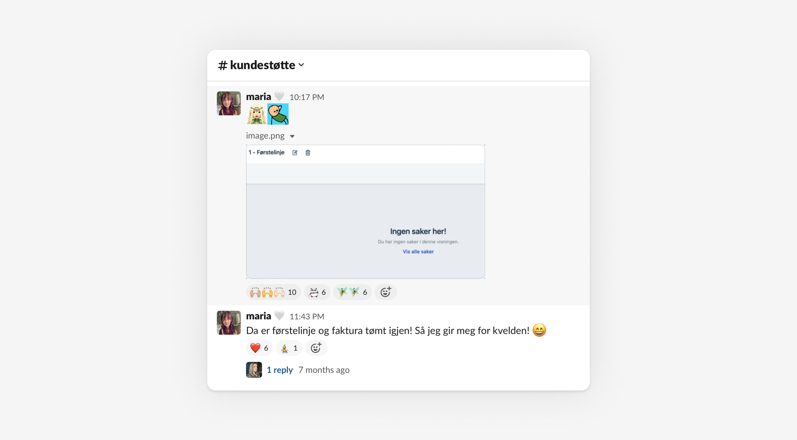Click the 11:43 PM message timestamp

[307, 316]
